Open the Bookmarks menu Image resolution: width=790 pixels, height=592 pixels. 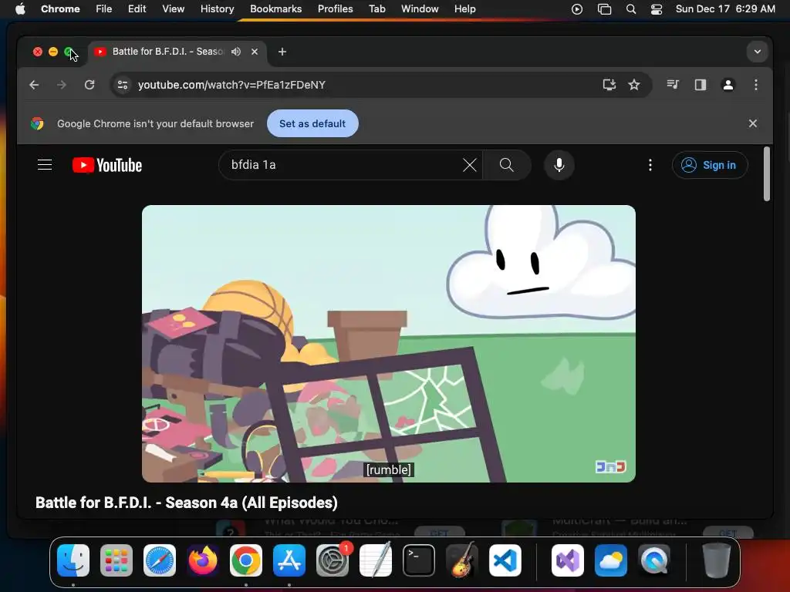coord(275,8)
